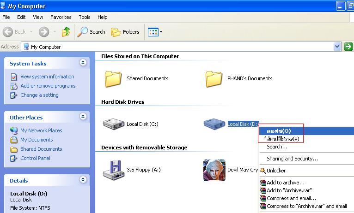The image size is (354, 213).
Task: Open the Back history dropdown arrow
Action: [x=31, y=32]
